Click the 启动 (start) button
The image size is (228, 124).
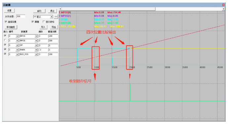point(39,11)
